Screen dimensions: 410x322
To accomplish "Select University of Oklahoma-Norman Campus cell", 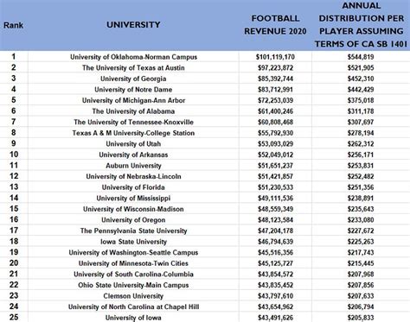I will tap(133, 57).
